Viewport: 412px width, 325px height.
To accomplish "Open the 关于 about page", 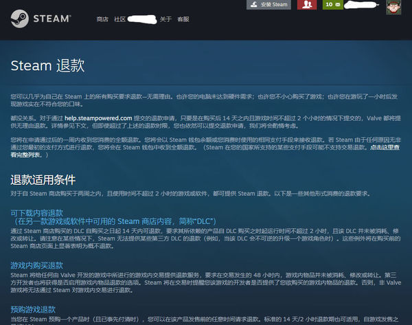I will 165,19.
